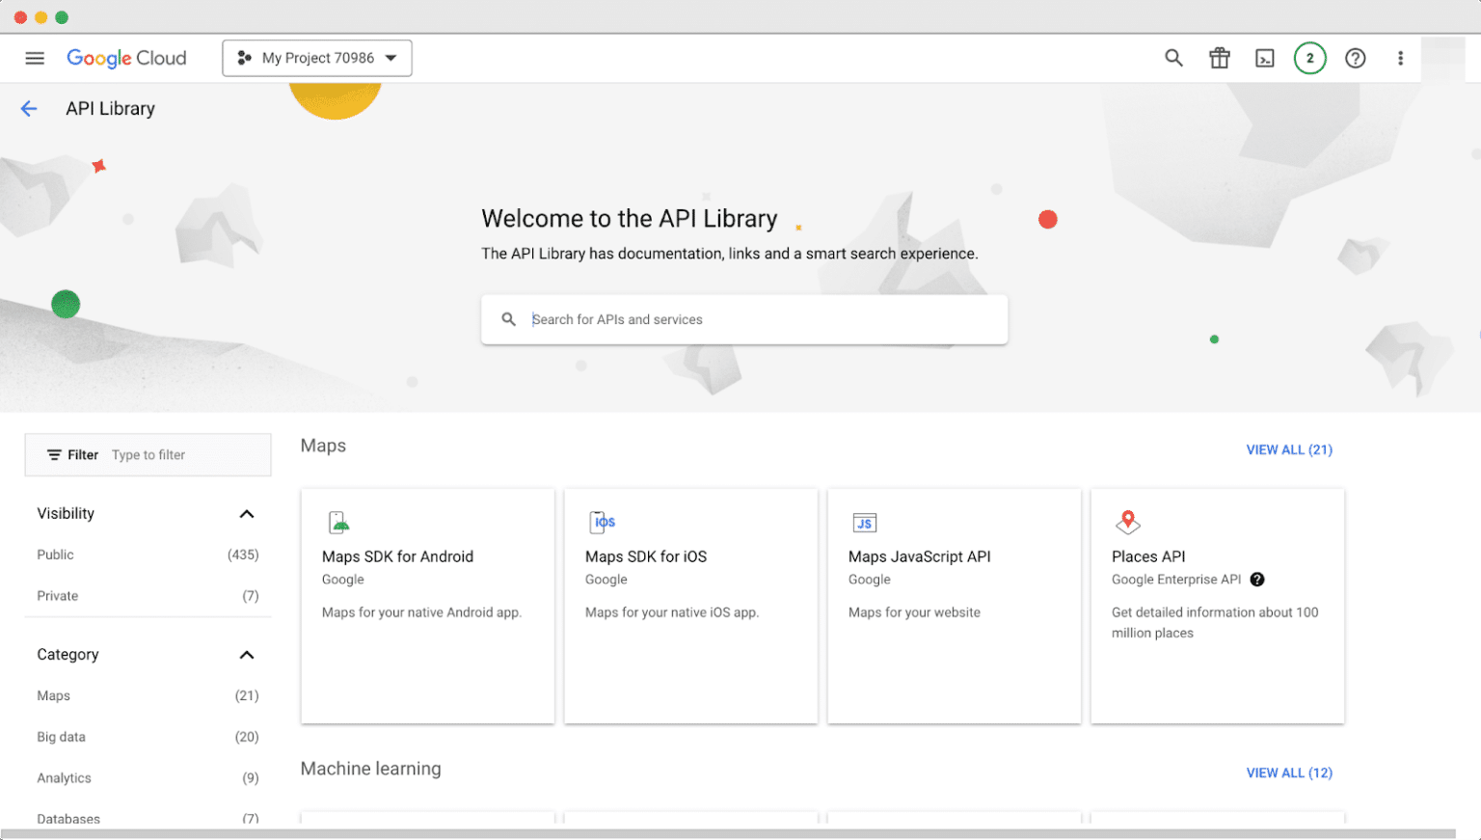The height and width of the screenshot is (840, 1481).
Task: Open notifications showing 2 pending items
Action: (x=1309, y=58)
